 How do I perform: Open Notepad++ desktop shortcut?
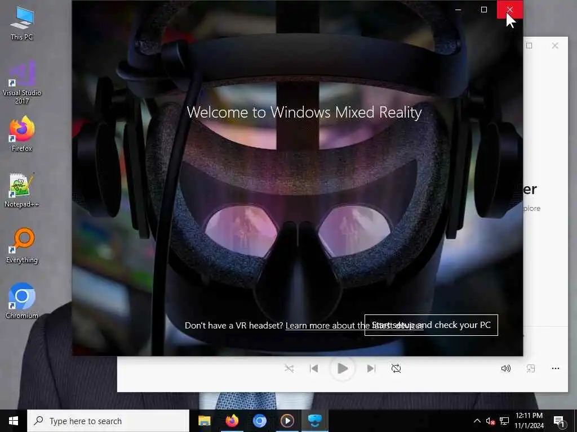click(x=22, y=190)
